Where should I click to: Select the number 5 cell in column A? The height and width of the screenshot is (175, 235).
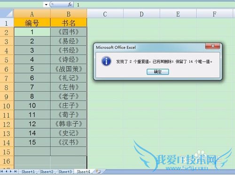point(32,69)
